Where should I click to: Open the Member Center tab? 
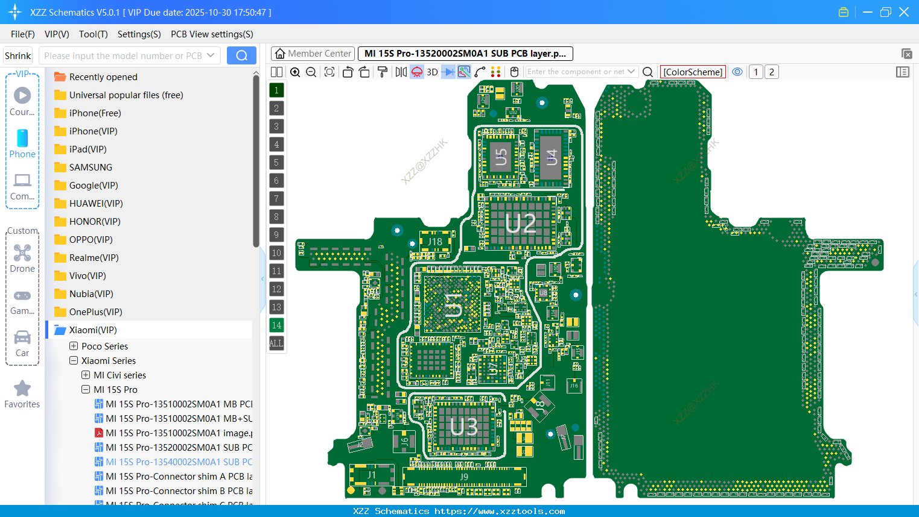click(313, 54)
